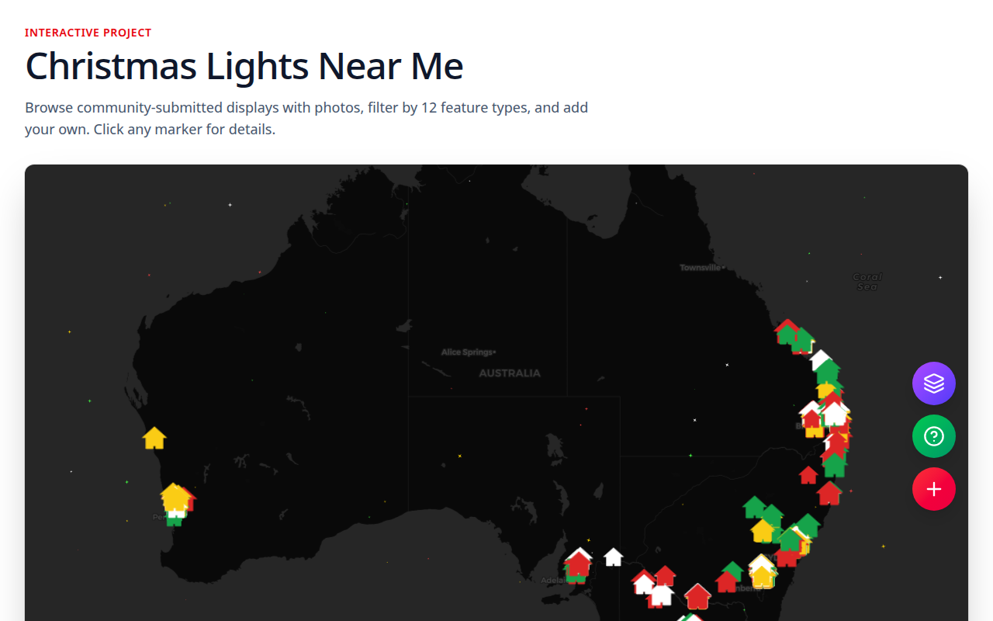Add a new display with the plus button
Screen dimensions: 993x621
click(x=934, y=489)
